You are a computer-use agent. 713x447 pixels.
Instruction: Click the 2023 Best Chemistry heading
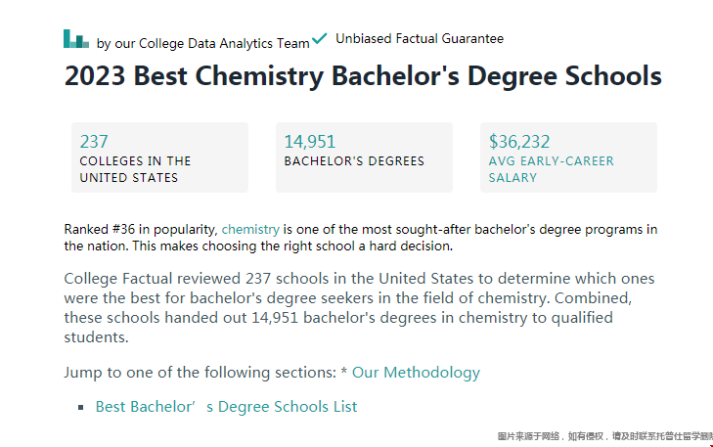click(363, 75)
